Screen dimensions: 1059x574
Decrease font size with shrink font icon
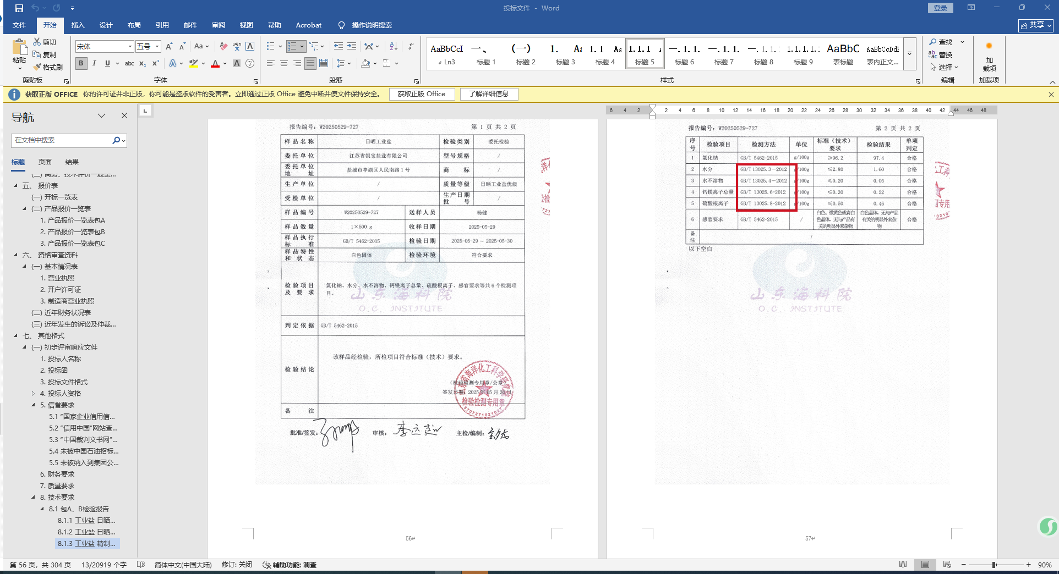[x=182, y=47]
